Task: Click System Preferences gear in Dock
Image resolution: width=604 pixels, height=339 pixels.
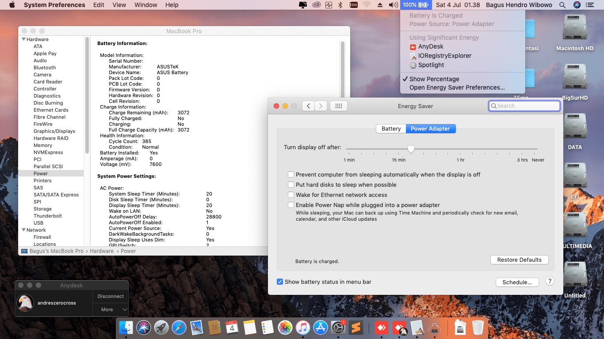Action: (x=338, y=328)
